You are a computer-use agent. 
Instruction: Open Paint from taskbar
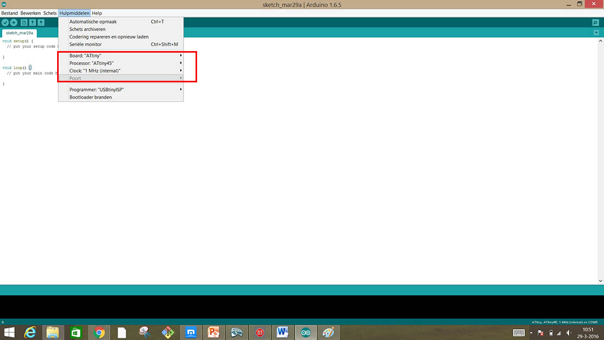pos(328,332)
